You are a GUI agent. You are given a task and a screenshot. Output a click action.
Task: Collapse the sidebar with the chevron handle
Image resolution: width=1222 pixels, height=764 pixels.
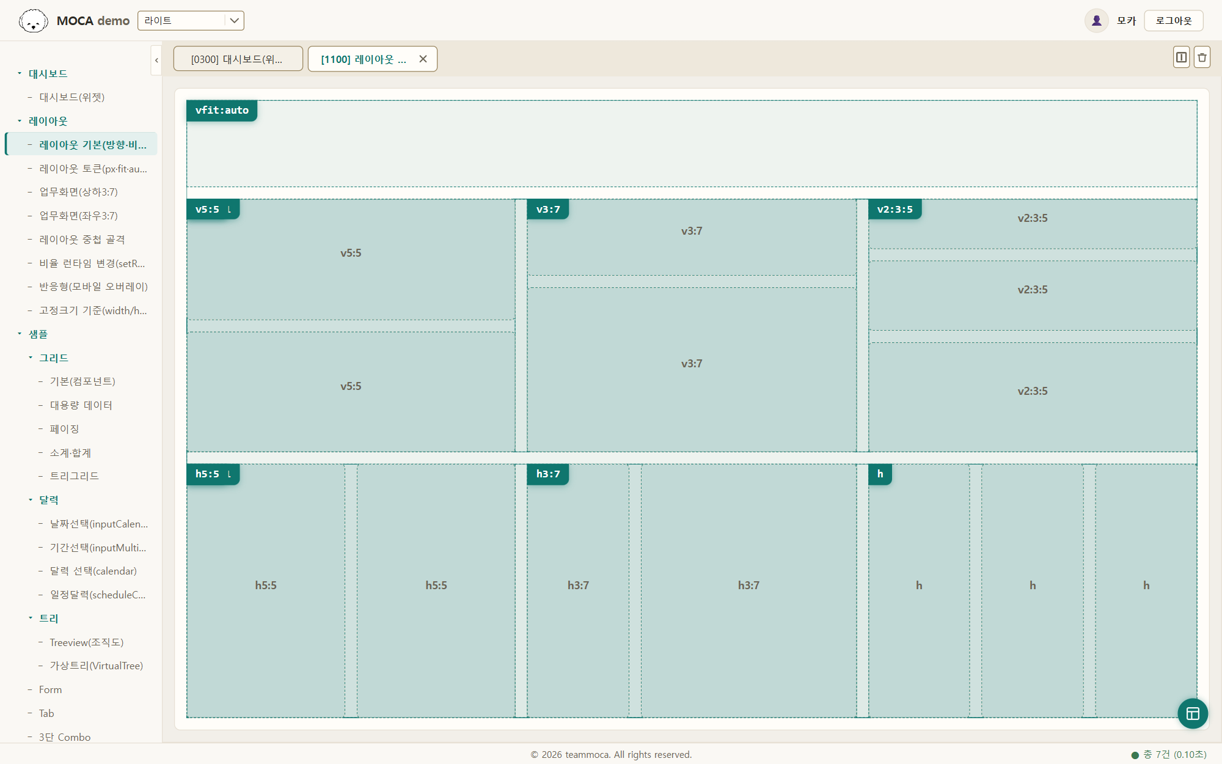[x=156, y=60]
